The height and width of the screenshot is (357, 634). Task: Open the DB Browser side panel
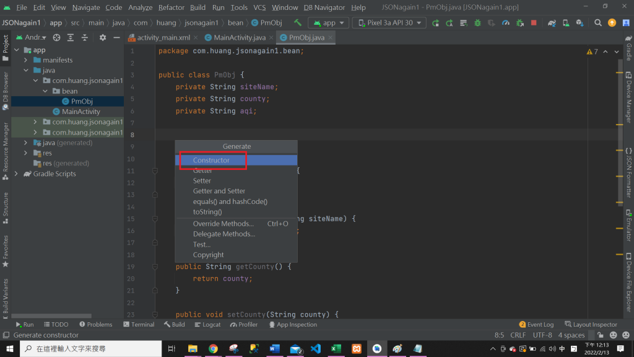click(x=5, y=91)
